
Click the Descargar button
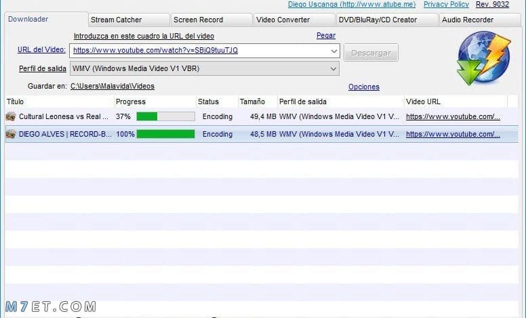point(371,53)
